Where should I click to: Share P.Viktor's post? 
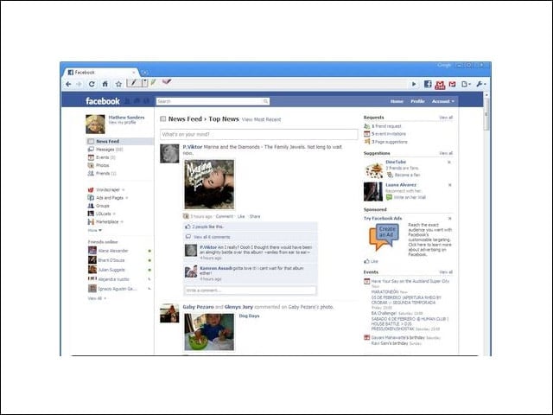[x=255, y=216]
